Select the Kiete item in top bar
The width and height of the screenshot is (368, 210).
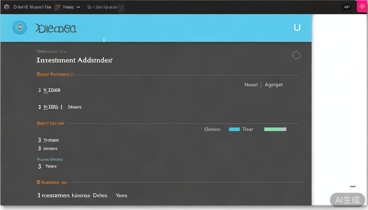tap(68, 7)
